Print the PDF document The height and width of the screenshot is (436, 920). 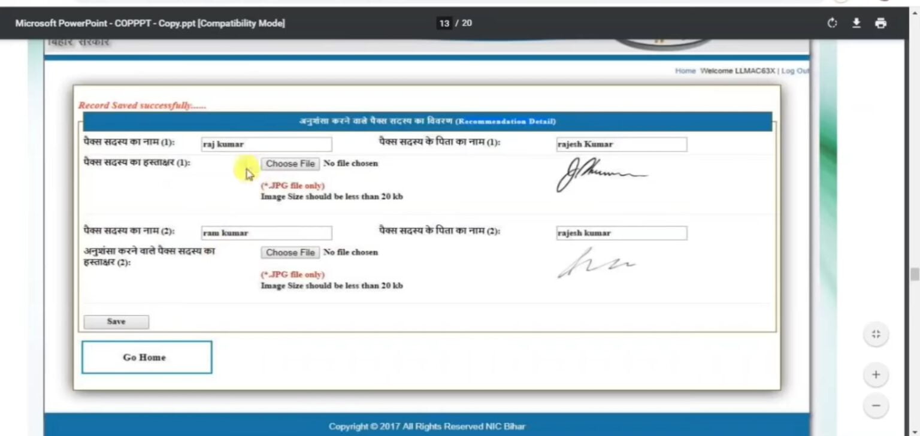tap(880, 23)
